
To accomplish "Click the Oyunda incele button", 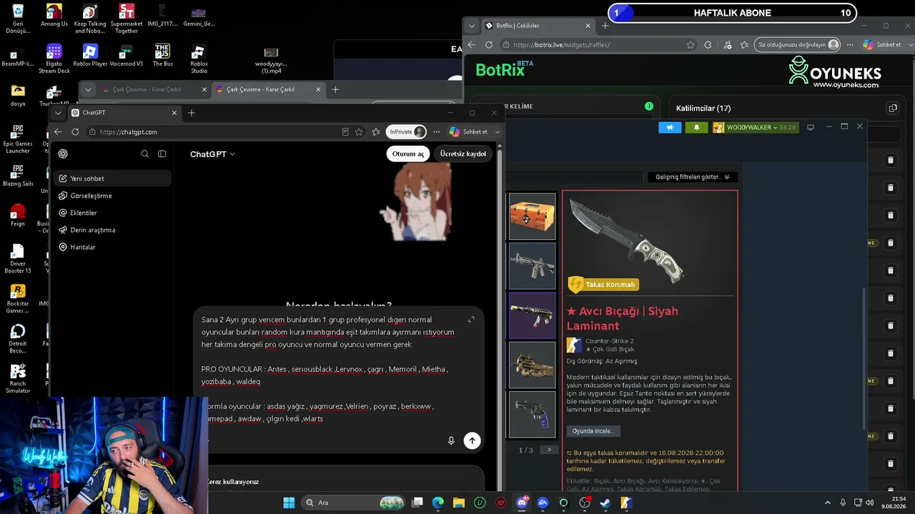I will (593, 431).
